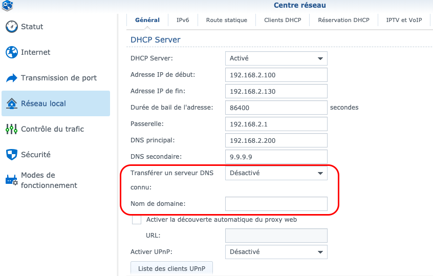Click the Statut gauge icon in sidebar

11,27
